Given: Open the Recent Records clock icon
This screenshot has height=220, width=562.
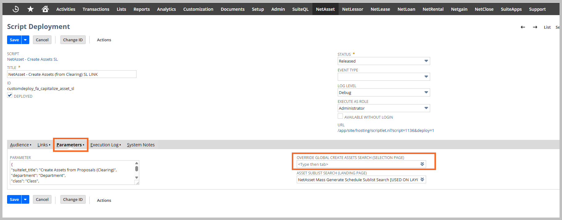Looking at the screenshot, I should pyautogui.click(x=16, y=9).
